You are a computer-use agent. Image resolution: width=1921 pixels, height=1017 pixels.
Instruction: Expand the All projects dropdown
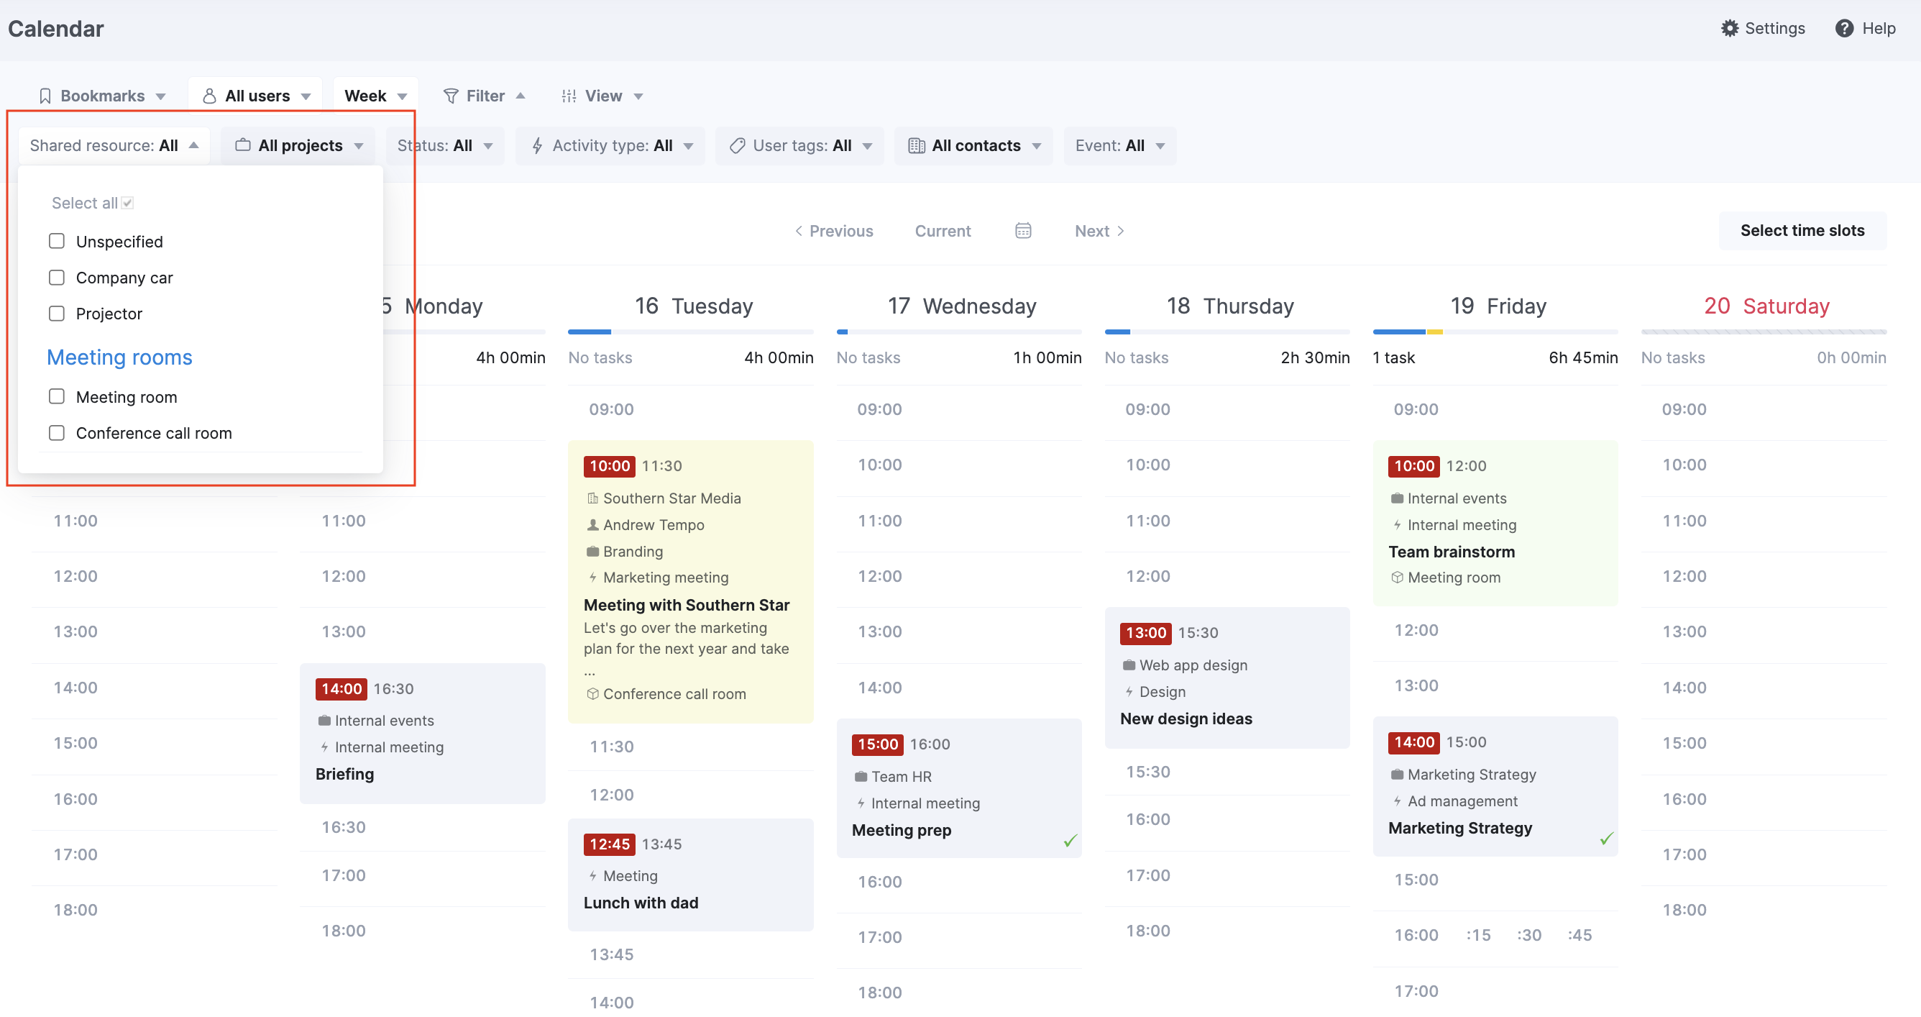tap(300, 145)
